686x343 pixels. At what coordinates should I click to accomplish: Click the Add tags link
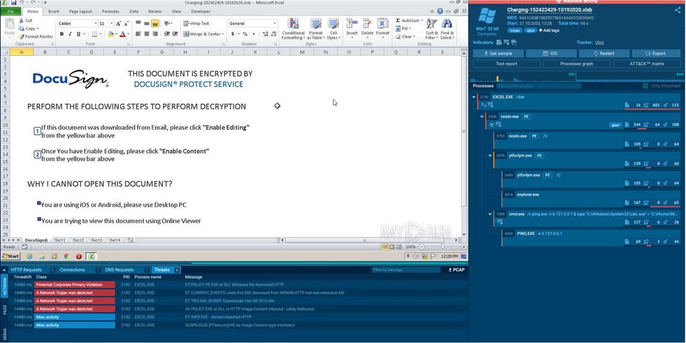549,30
